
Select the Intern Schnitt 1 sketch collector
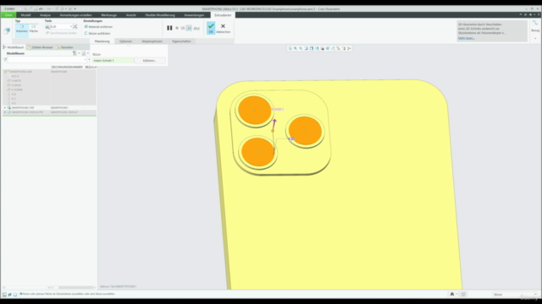click(x=113, y=61)
